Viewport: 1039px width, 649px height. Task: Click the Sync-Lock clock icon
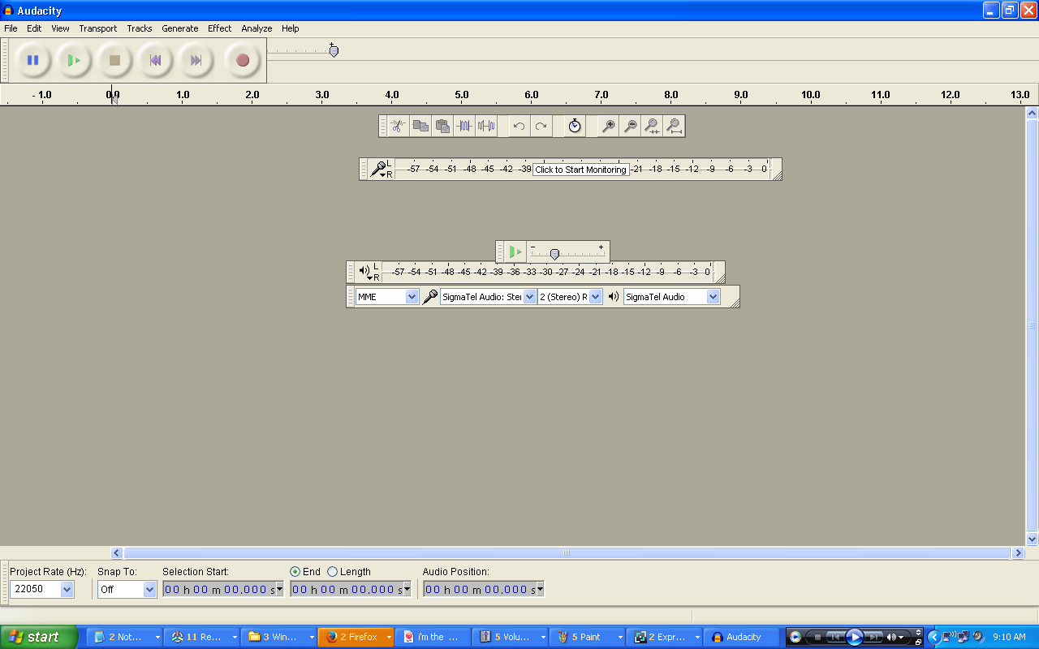[575, 126]
